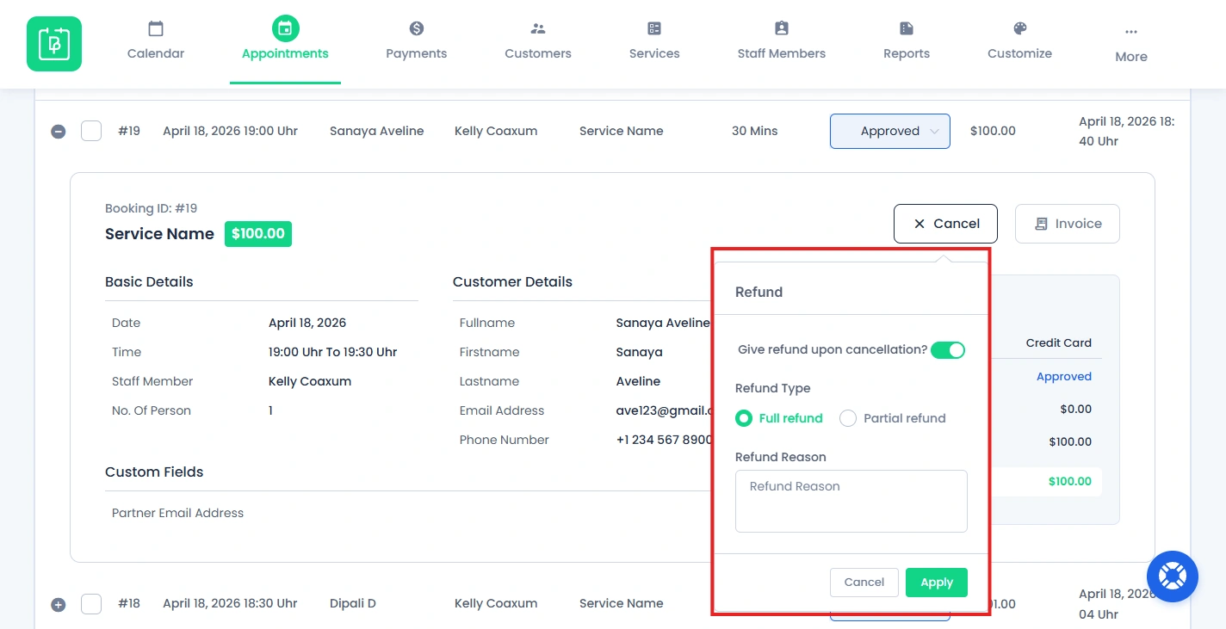Click the Customize palette icon

coord(1020,28)
